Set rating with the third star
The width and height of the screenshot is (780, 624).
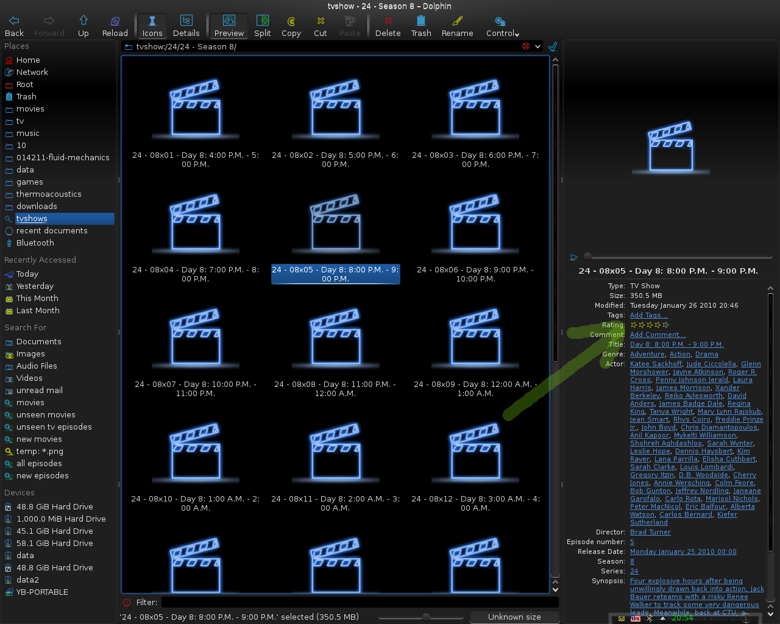click(x=650, y=325)
